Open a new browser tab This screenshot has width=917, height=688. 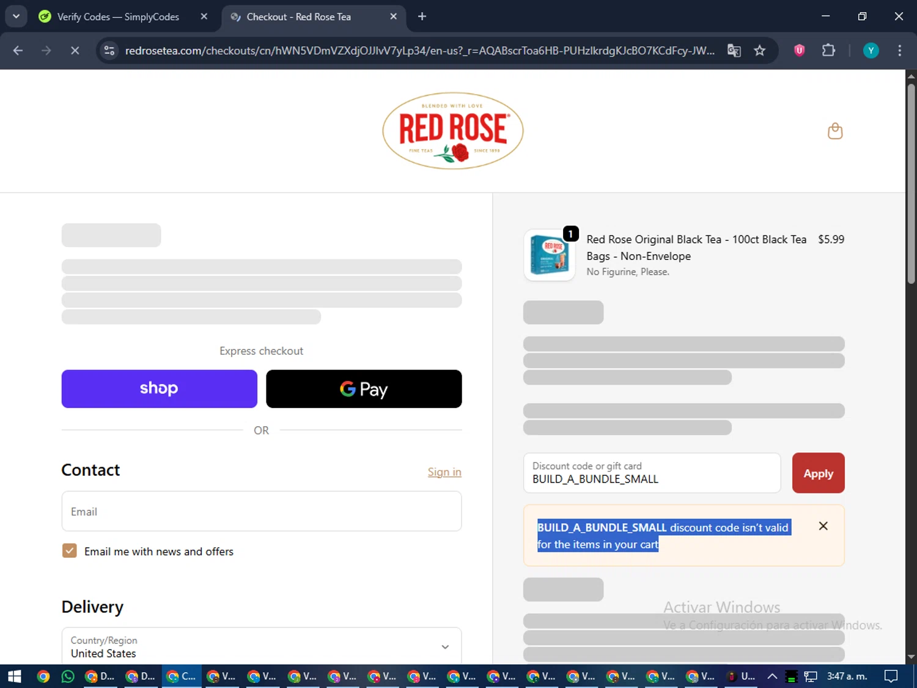[422, 17]
